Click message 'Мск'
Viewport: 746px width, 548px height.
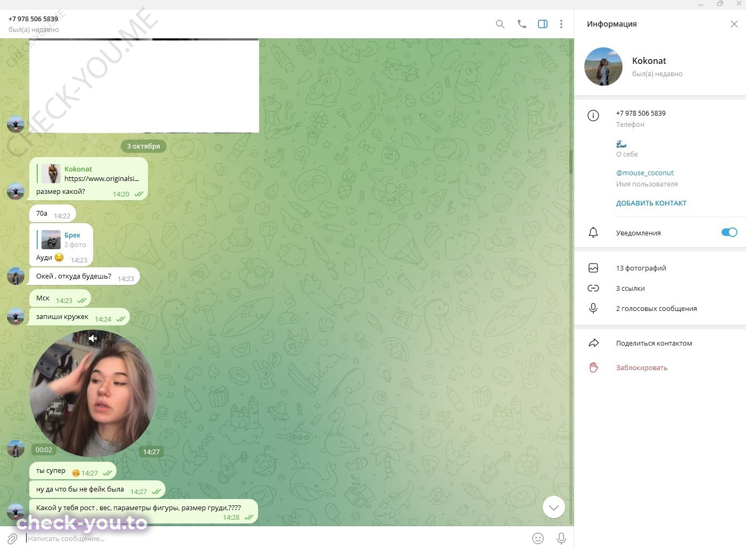point(60,298)
